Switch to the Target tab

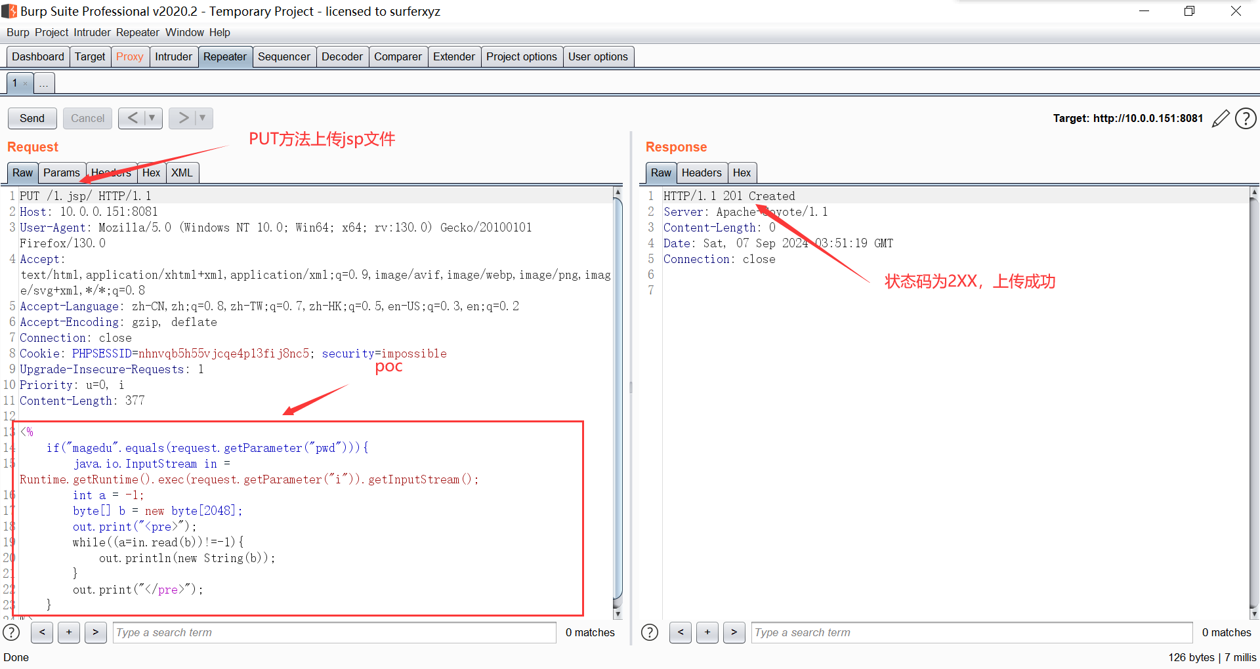pyautogui.click(x=90, y=56)
